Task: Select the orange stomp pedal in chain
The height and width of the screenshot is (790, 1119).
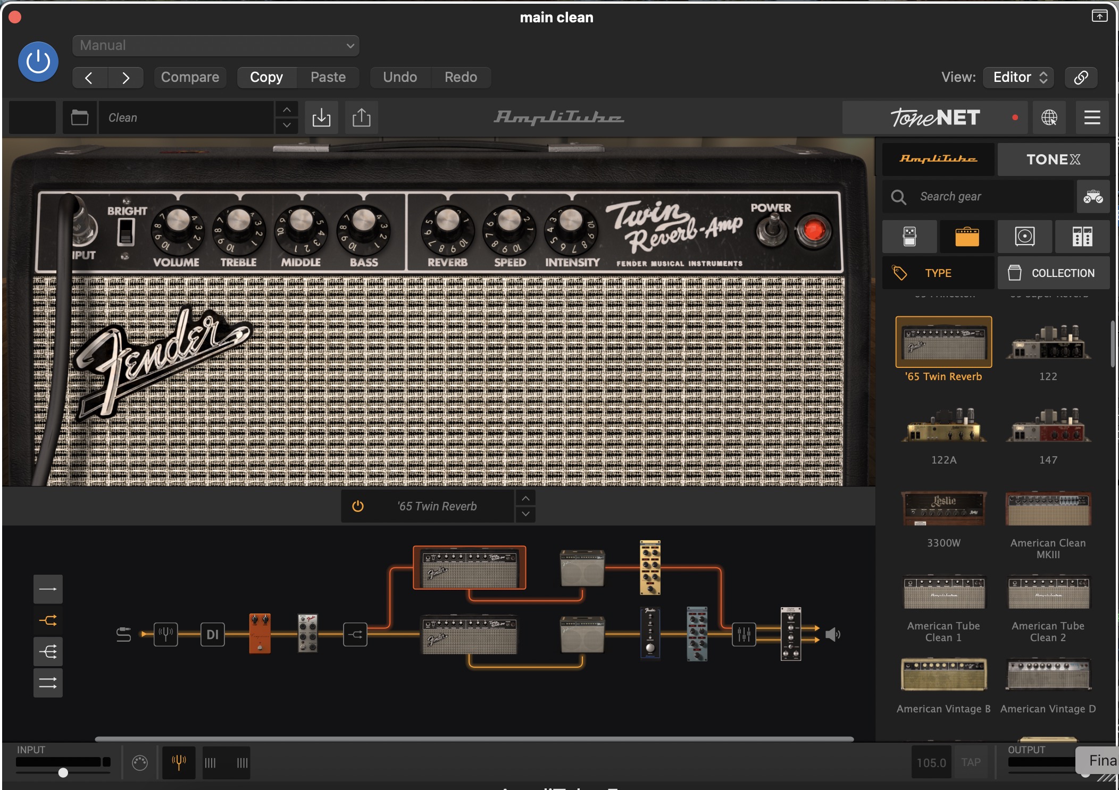Action: point(260,633)
